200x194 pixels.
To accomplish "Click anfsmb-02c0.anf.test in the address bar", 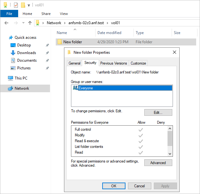I will [x=86, y=23].
